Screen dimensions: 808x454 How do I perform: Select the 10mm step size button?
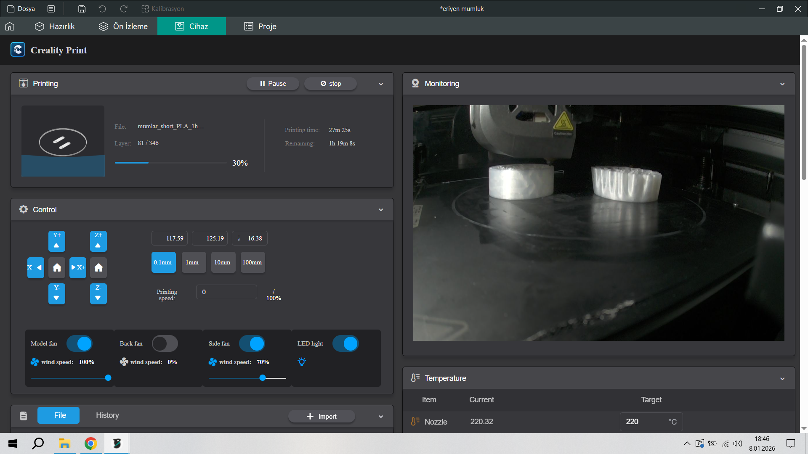(x=223, y=262)
